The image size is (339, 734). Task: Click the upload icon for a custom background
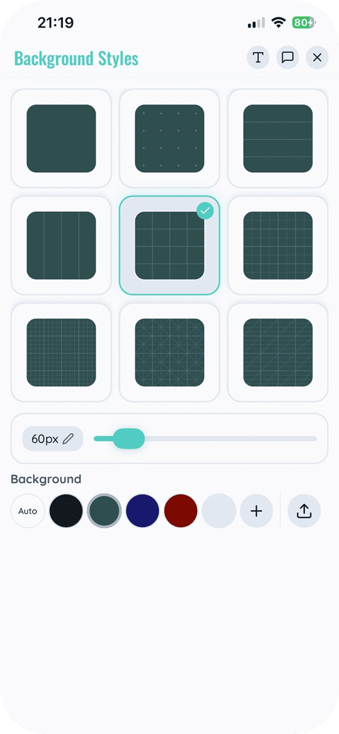tap(304, 510)
